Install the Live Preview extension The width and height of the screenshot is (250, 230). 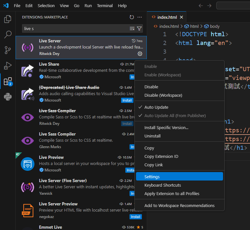pos(130,170)
